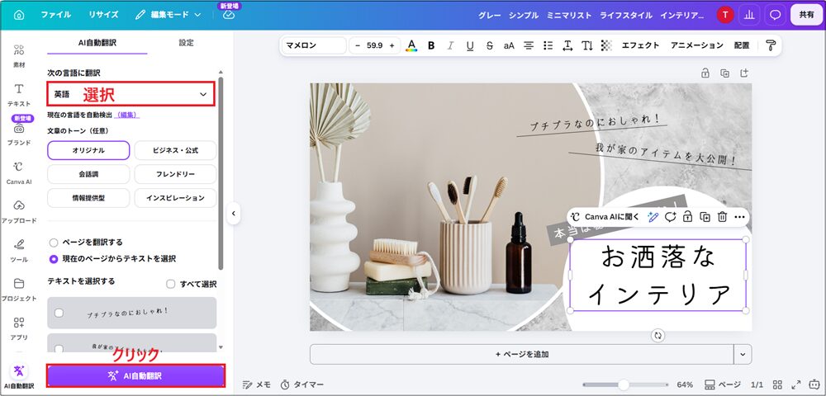The height and width of the screenshot is (396, 826).
Task: Select フレンドリー tone option
Action: tap(175, 174)
